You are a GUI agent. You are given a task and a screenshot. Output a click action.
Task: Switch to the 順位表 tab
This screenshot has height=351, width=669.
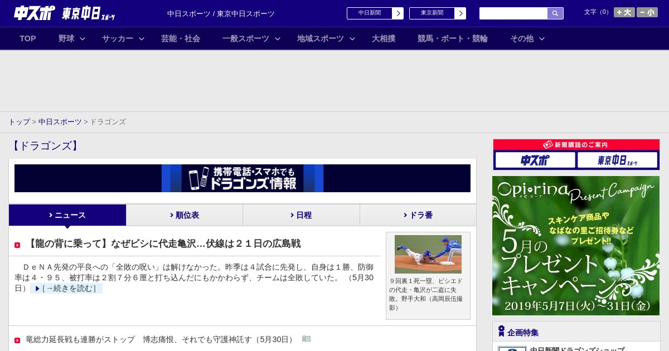(x=185, y=215)
